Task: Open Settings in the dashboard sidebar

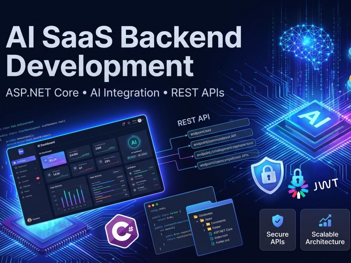Action: click(28, 197)
